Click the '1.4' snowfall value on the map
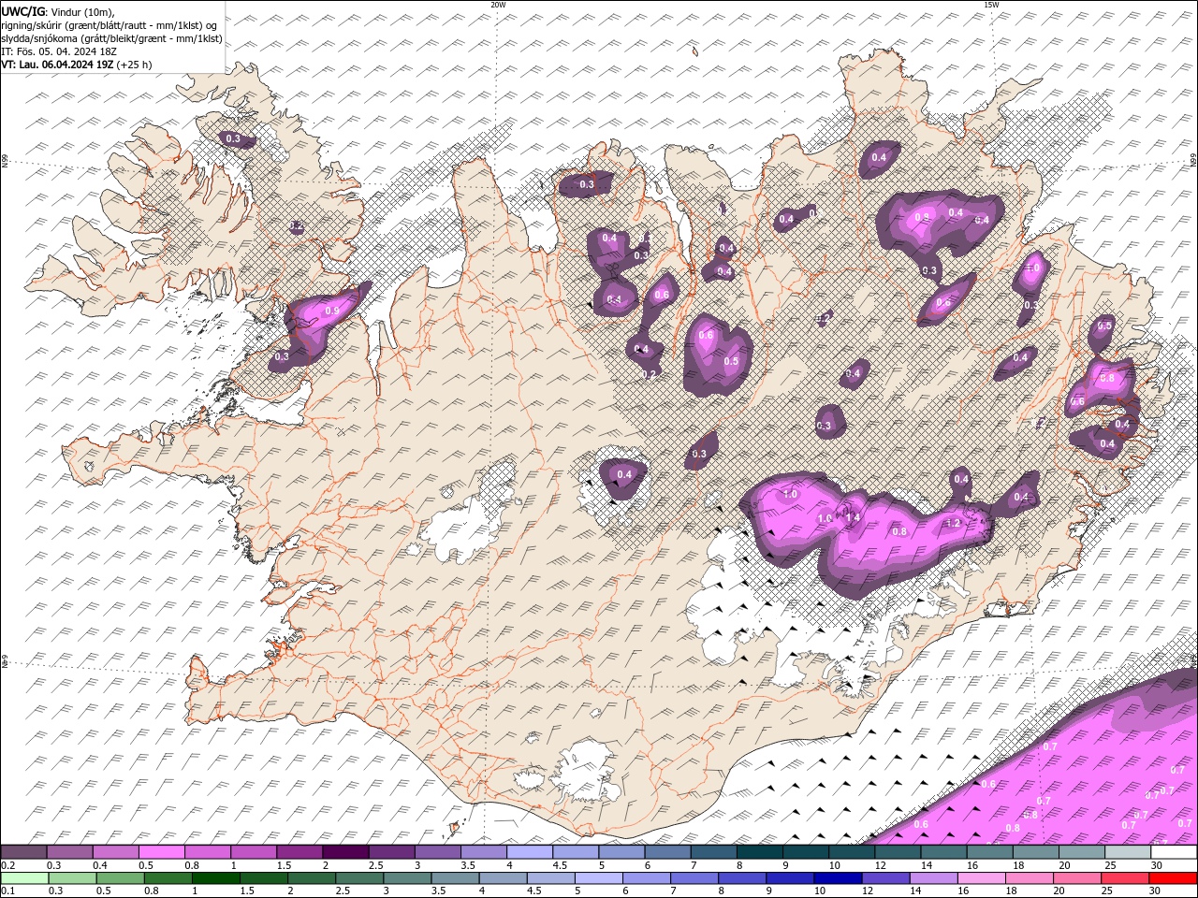The width and height of the screenshot is (1198, 898). pos(853,517)
